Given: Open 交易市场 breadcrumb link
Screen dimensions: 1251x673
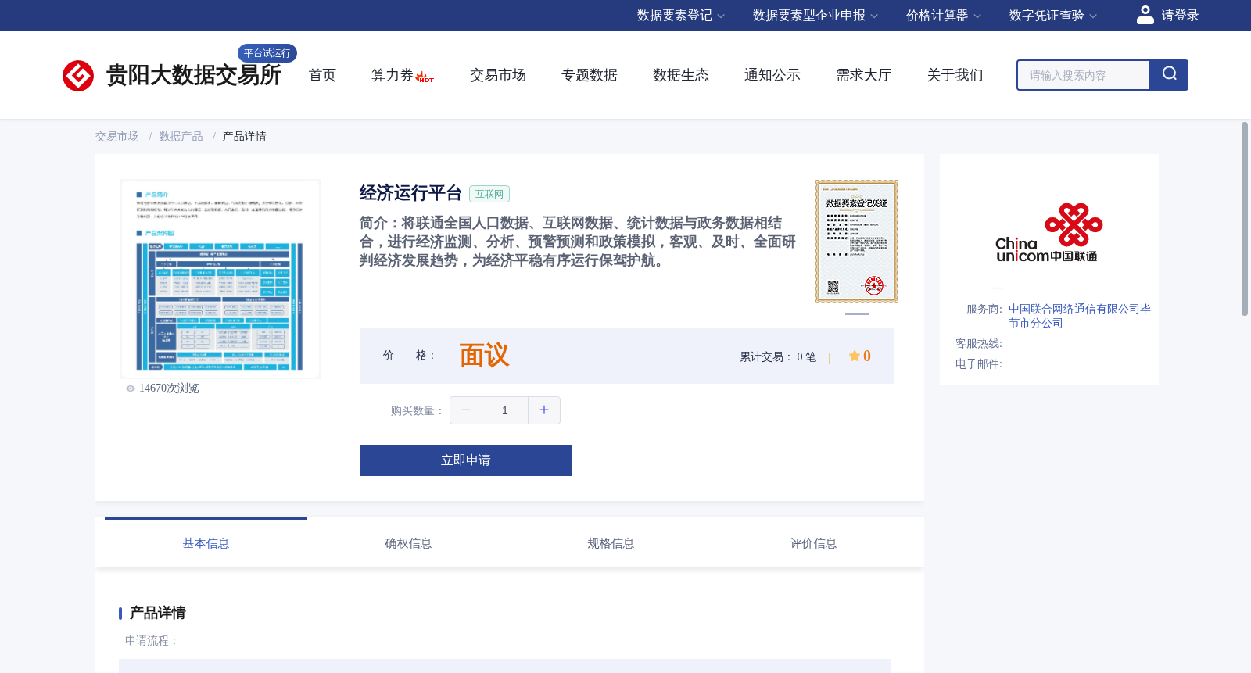Looking at the screenshot, I should coord(117,137).
